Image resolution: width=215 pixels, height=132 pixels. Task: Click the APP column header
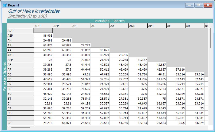pos(157,26)
